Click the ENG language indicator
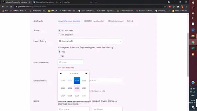This screenshot has height=111, width=197. tap(193, 96)
